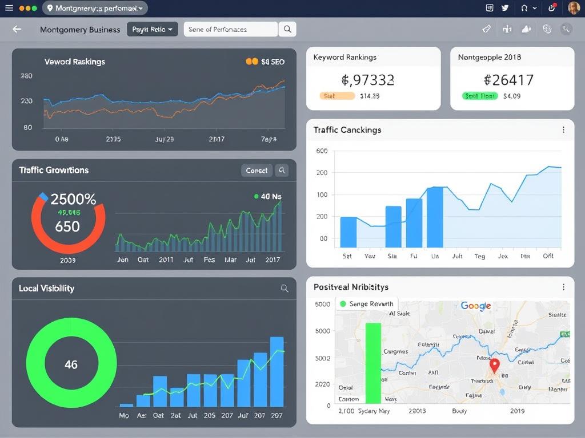
Task: Click the search icon in Local Visibility panel
Action: click(x=285, y=289)
